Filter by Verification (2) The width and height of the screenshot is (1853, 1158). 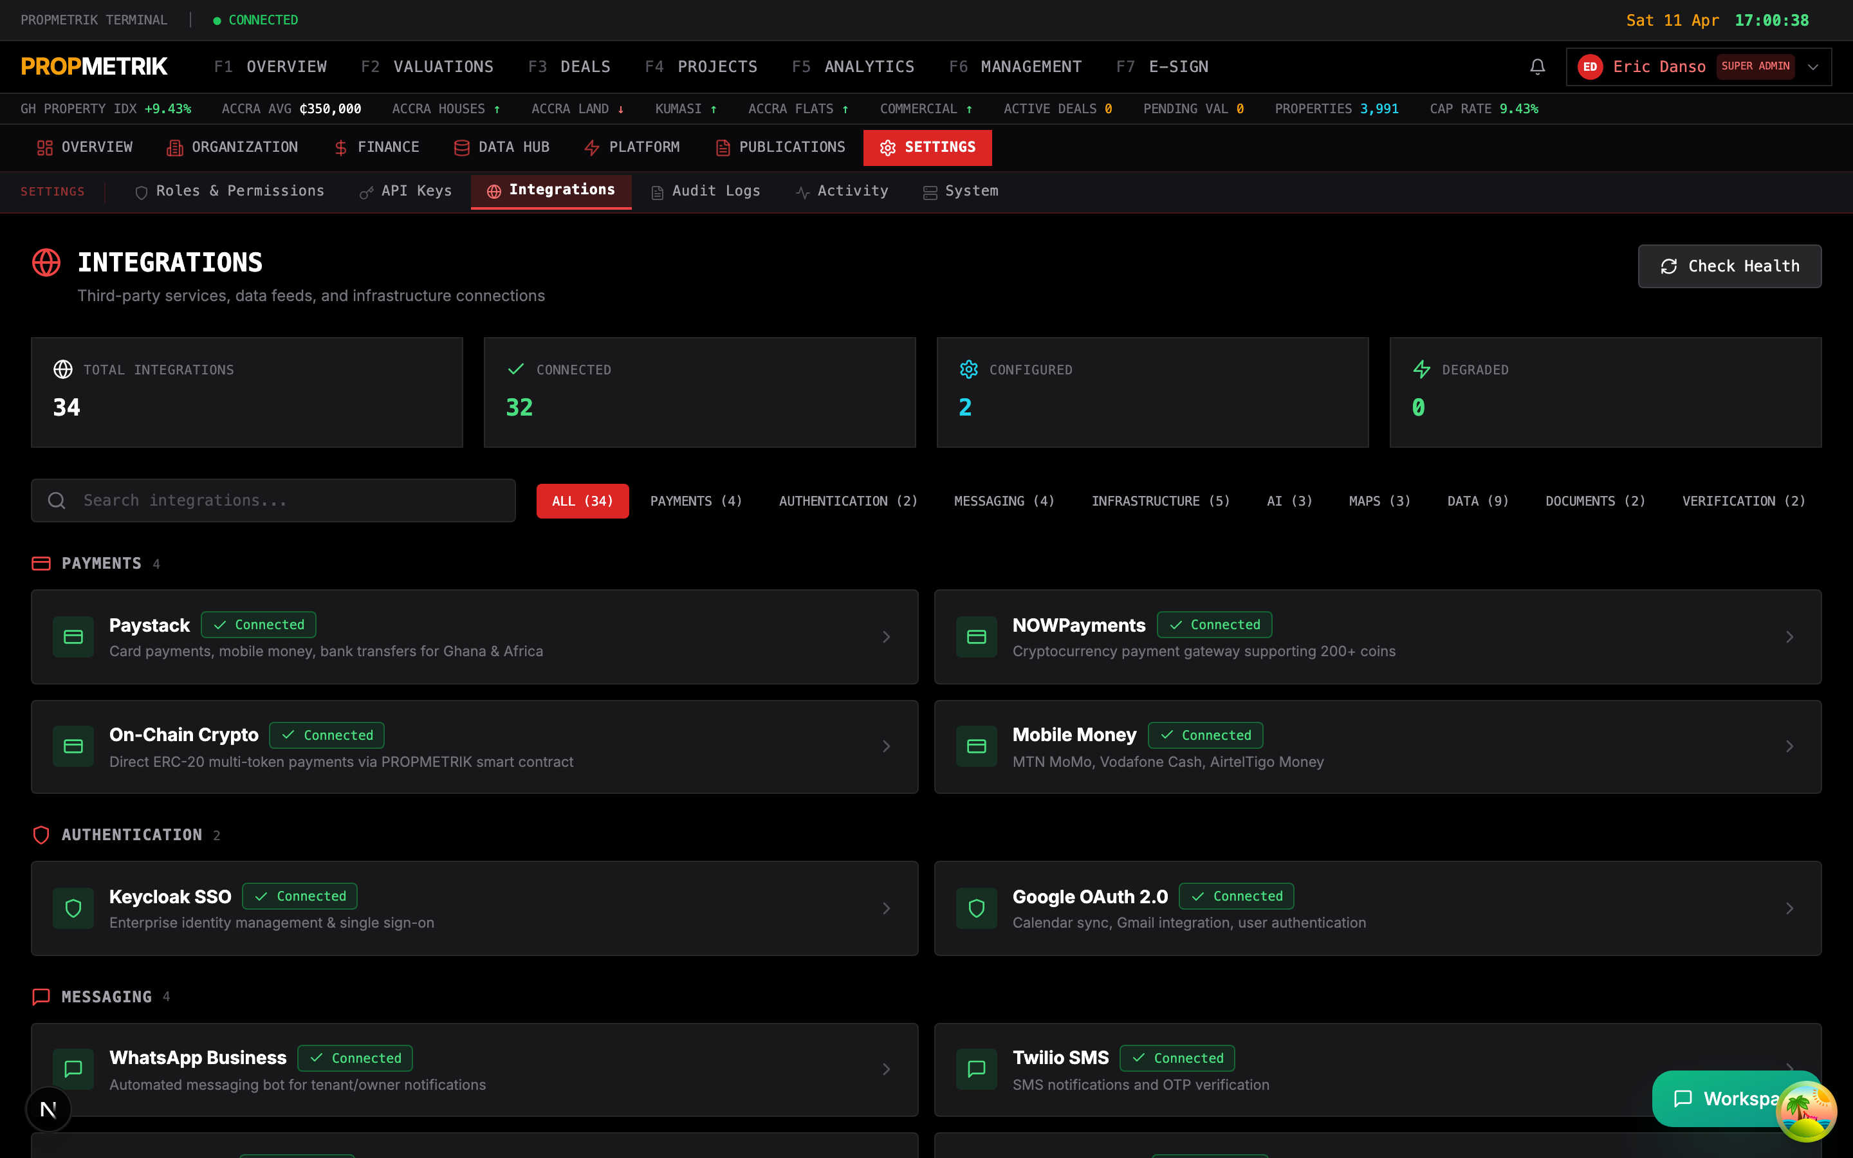1744,501
